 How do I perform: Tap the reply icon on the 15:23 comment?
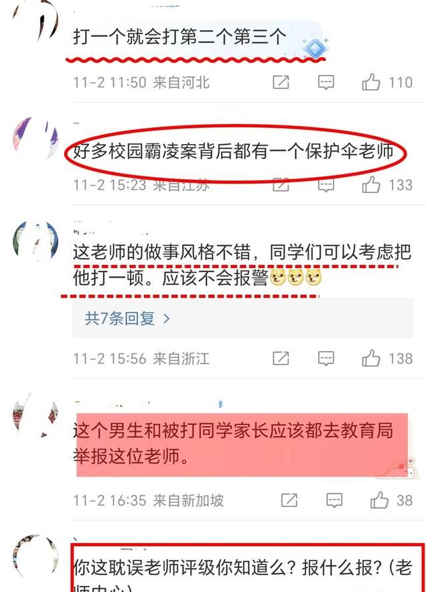326,185
